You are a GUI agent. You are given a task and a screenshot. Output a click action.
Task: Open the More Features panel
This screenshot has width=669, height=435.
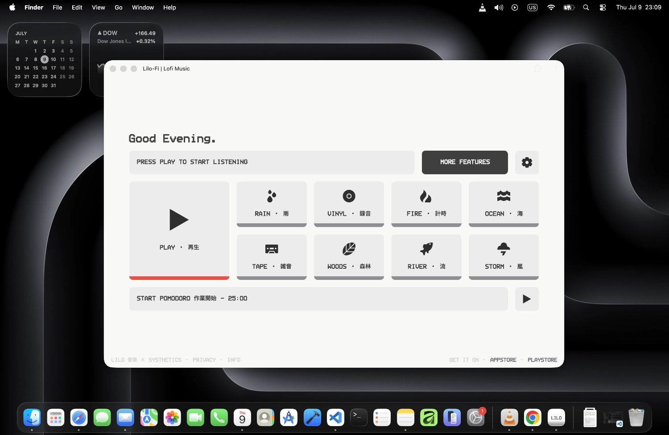click(x=465, y=162)
